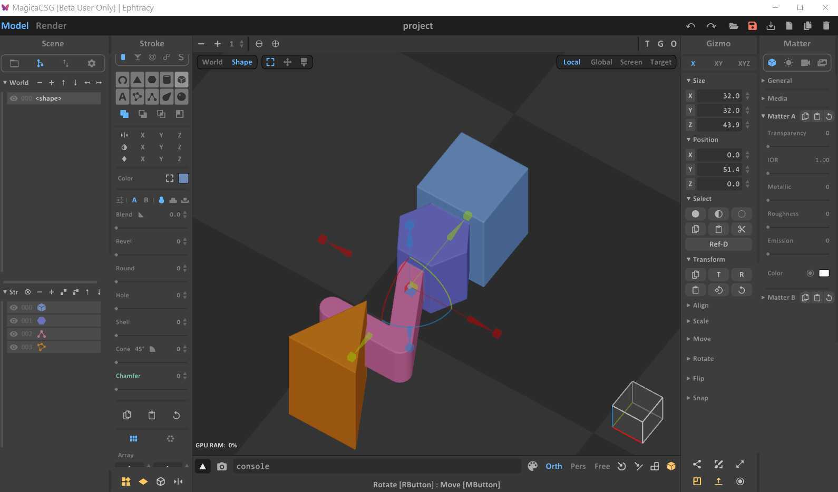Open the palette icon beside console
Screen dimensions: 838x492
pyautogui.click(x=533, y=466)
